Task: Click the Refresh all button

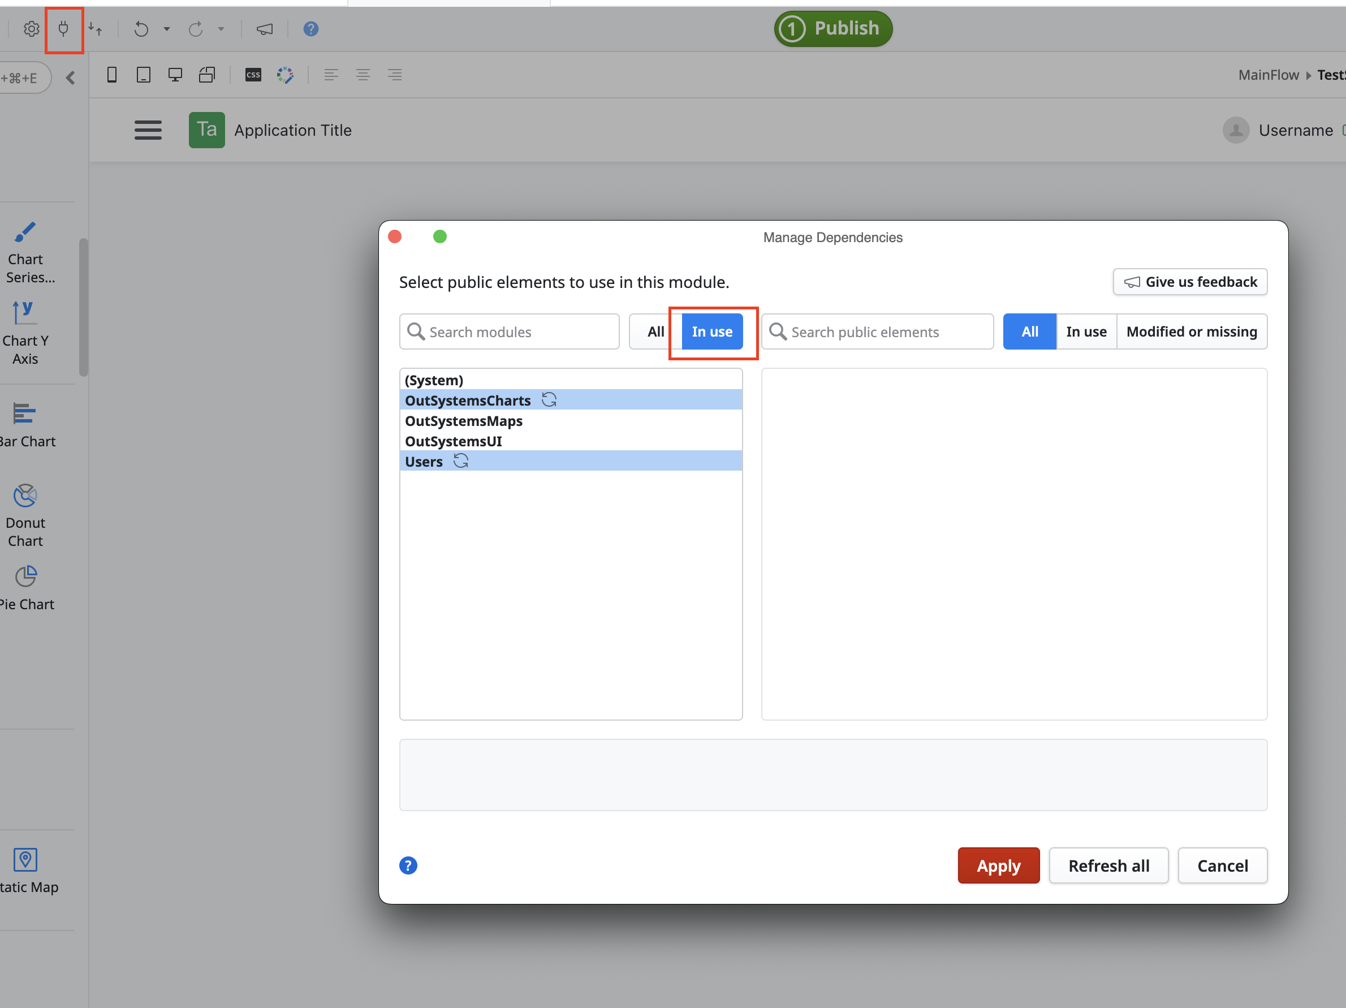Action: (1108, 865)
